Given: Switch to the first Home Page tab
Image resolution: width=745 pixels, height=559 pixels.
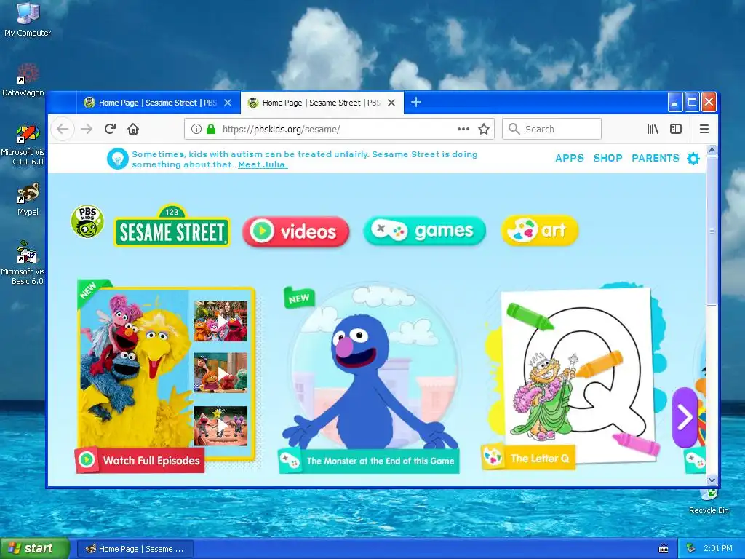Looking at the screenshot, I should click(x=158, y=103).
